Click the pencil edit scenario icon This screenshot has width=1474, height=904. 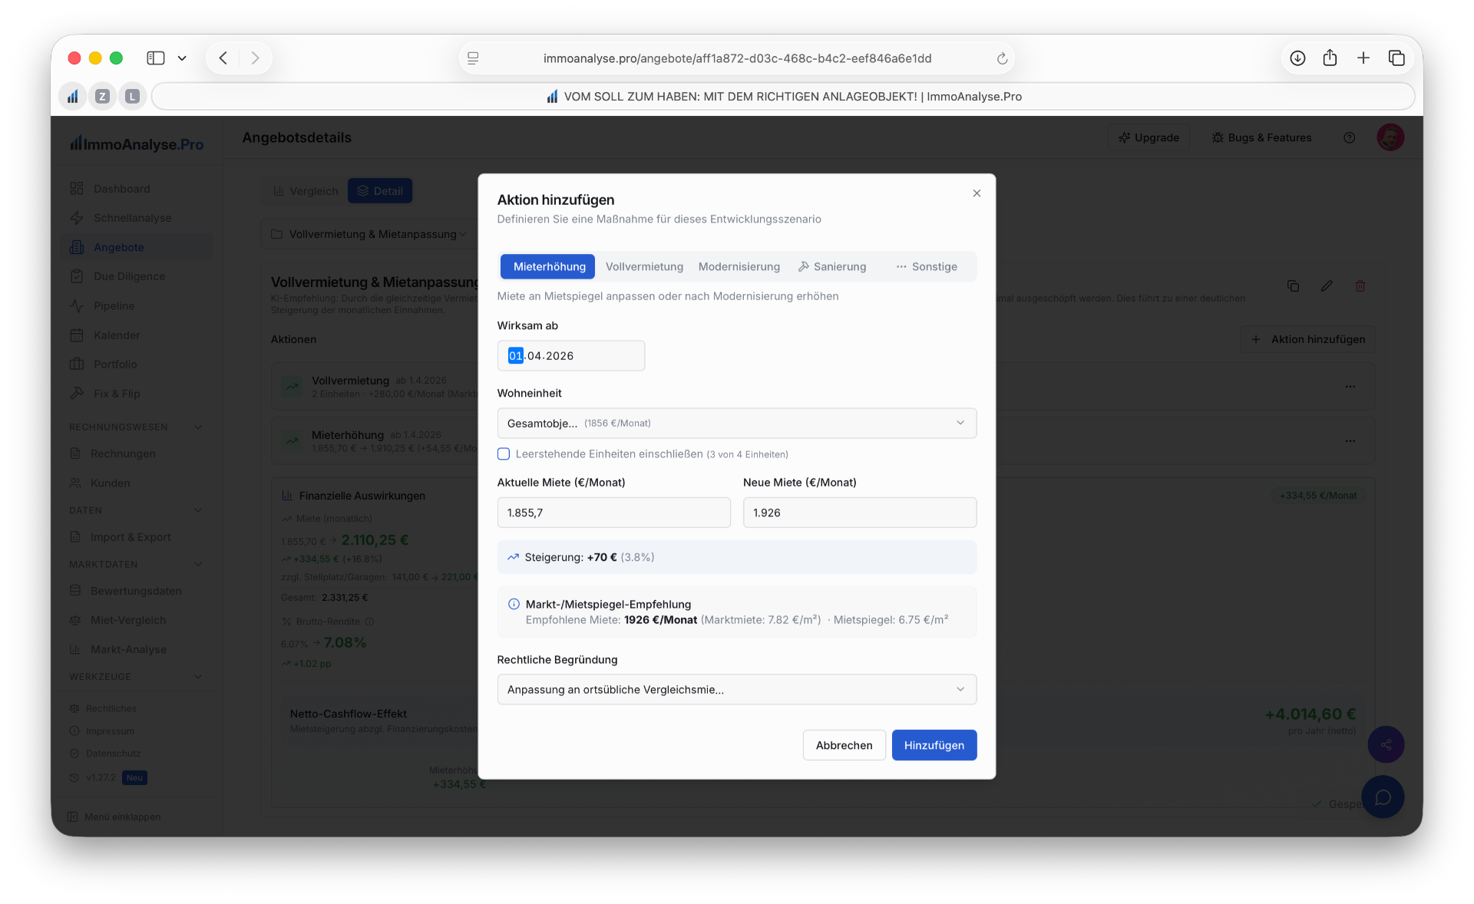coord(1327,286)
